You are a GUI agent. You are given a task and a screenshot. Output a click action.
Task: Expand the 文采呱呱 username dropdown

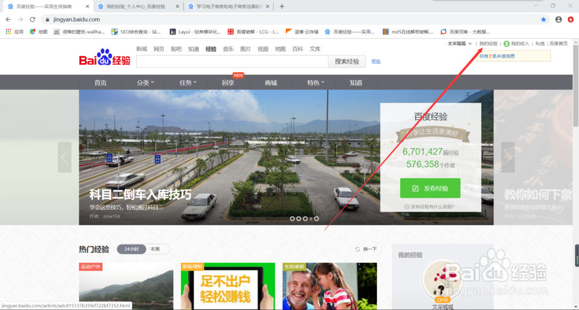tap(460, 43)
